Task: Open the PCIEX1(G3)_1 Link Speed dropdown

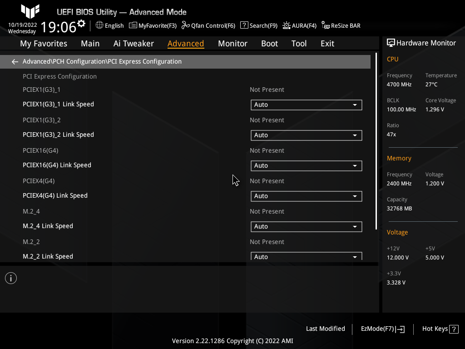Action: coord(306,105)
